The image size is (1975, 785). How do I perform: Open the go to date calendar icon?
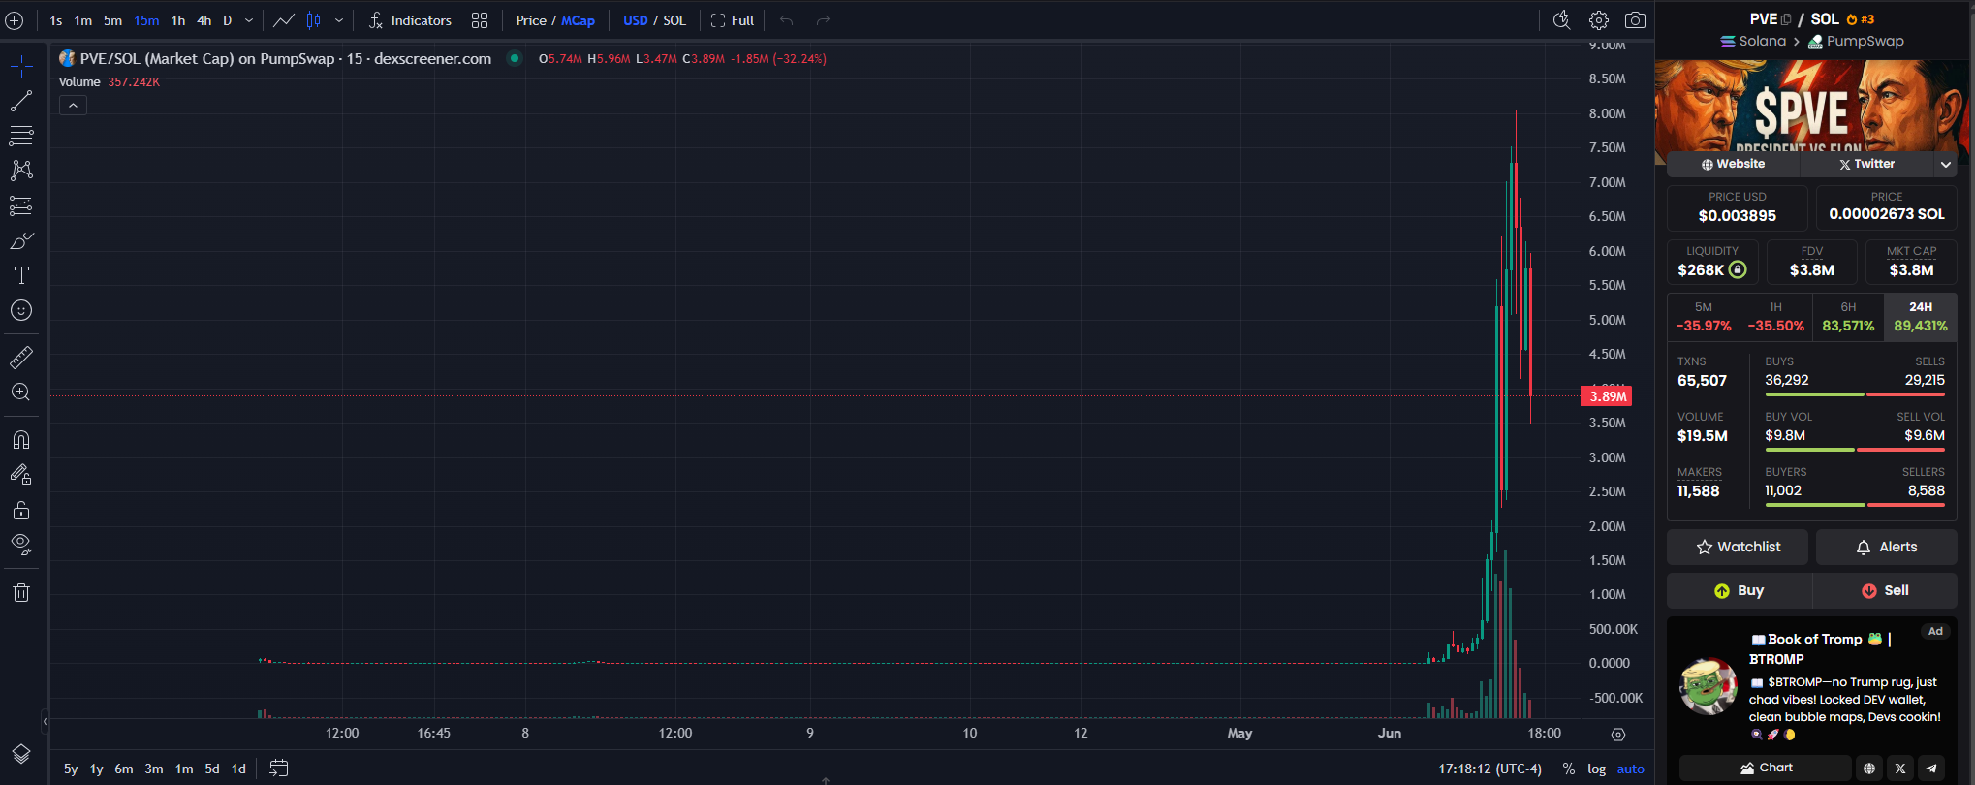(x=278, y=769)
